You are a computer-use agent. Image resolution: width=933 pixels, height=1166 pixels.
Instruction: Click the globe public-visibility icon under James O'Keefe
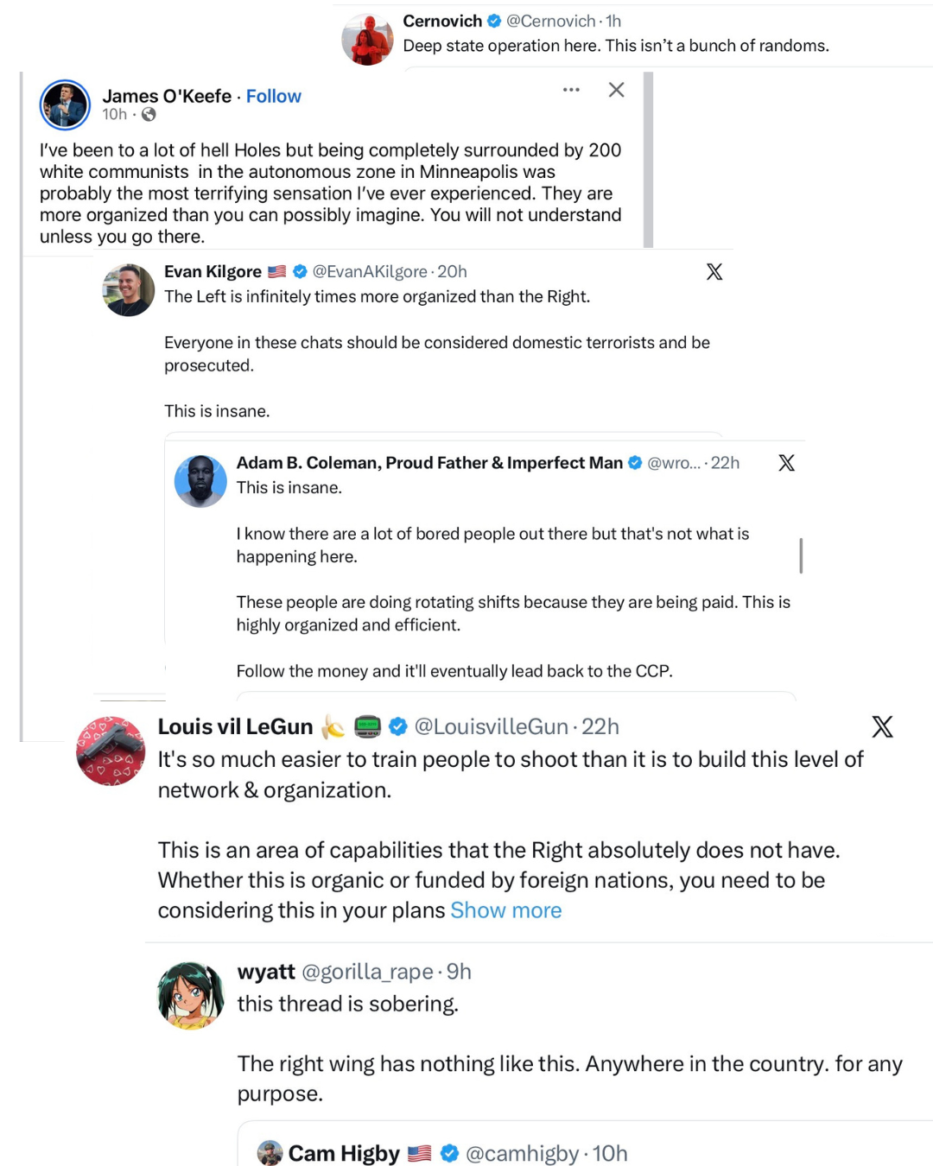(149, 115)
